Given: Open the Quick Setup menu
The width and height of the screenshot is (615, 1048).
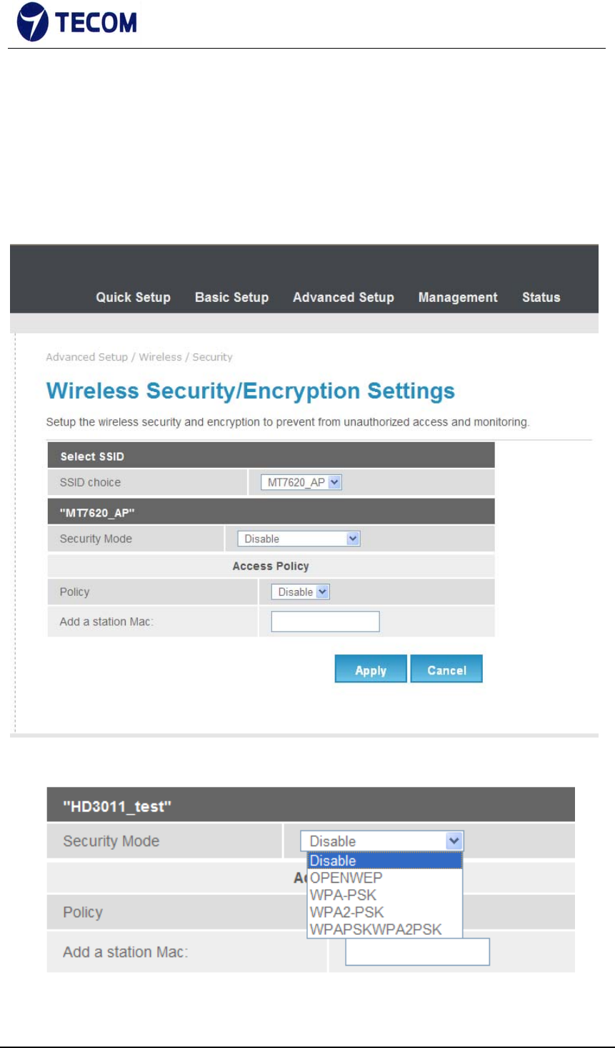Looking at the screenshot, I should tap(134, 297).
